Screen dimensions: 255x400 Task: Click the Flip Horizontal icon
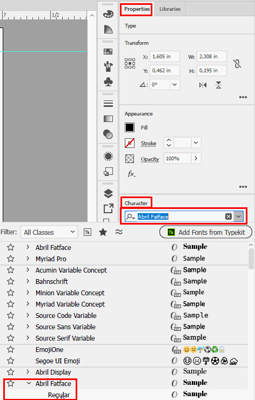203,85
